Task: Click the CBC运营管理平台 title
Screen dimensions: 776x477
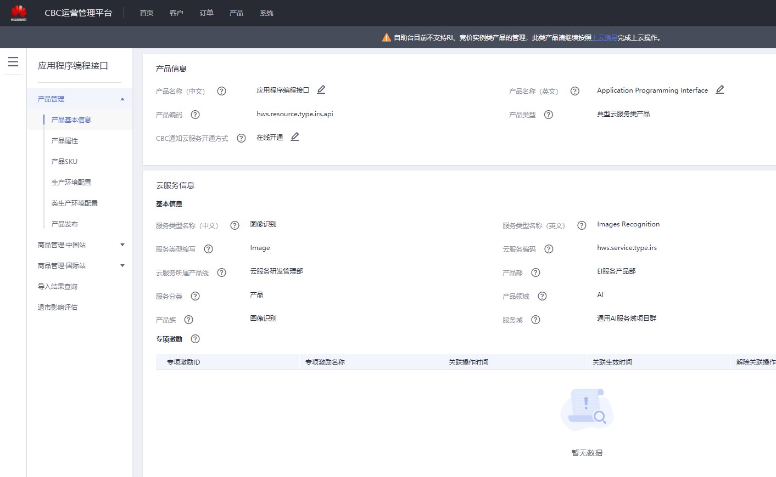Action: pyautogui.click(x=79, y=13)
